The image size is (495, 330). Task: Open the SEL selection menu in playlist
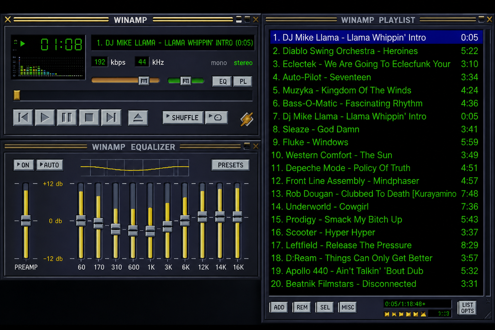coord(325,307)
